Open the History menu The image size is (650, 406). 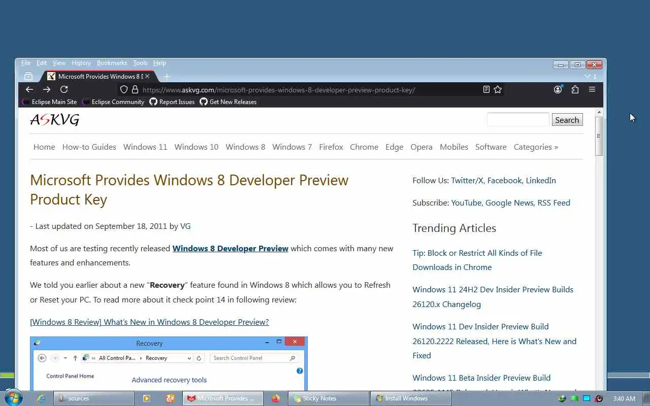pyautogui.click(x=81, y=63)
